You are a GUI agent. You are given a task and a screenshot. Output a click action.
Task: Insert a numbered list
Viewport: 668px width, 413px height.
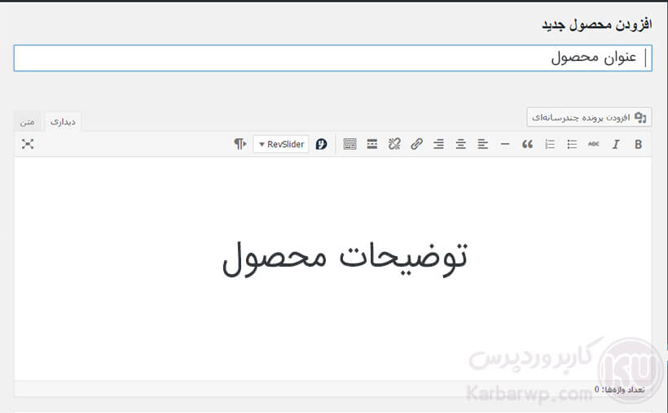click(x=550, y=144)
